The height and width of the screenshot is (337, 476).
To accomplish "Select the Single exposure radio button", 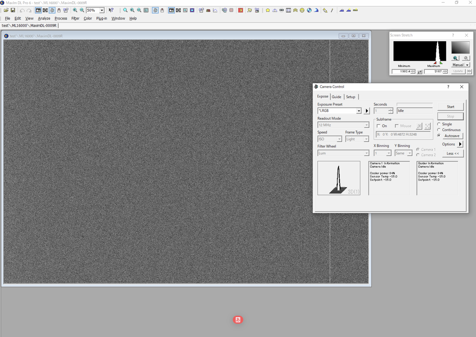I will [439, 124].
